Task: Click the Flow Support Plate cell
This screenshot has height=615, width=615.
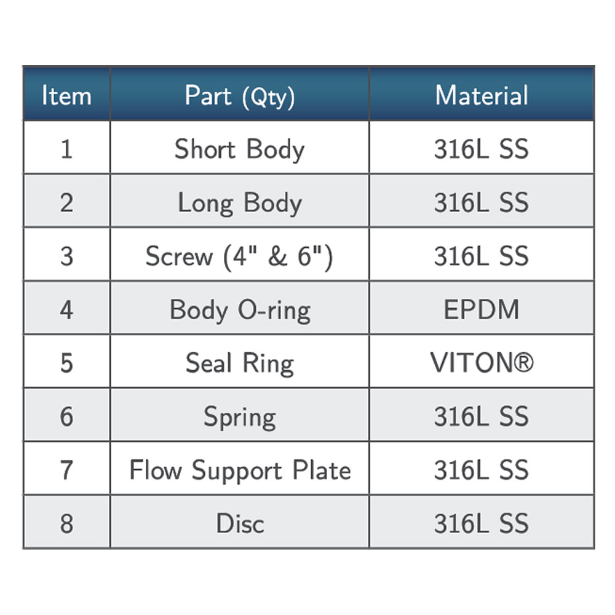Action: [x=240, y=470]
